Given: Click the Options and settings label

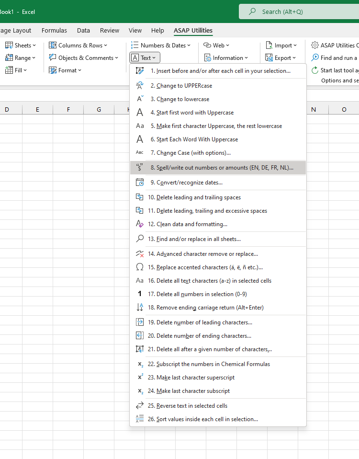Looking at the screenshot, I should (x=340, y=80).
